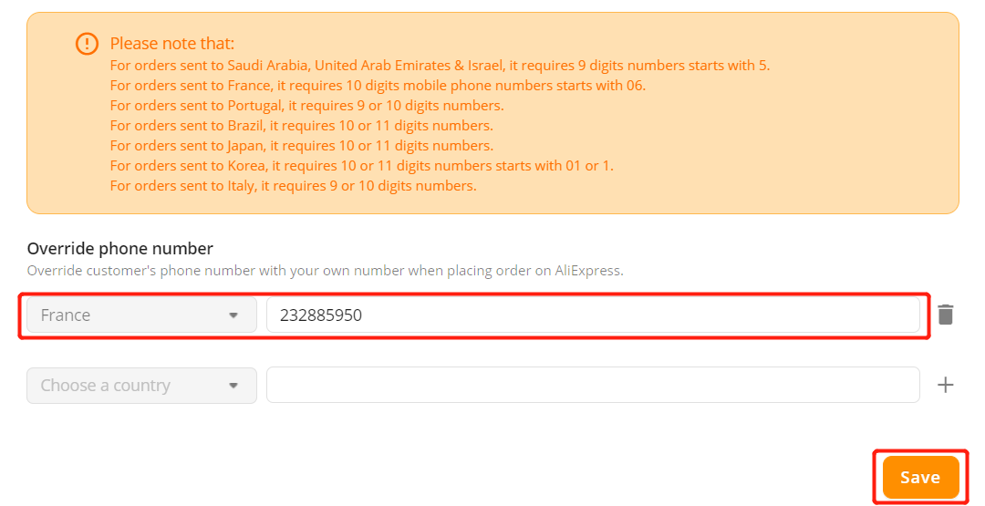Image resolution: width=985 pixels, height=506 pixels.
Task: Focus the empty phone number field
Action: (593, 385)
